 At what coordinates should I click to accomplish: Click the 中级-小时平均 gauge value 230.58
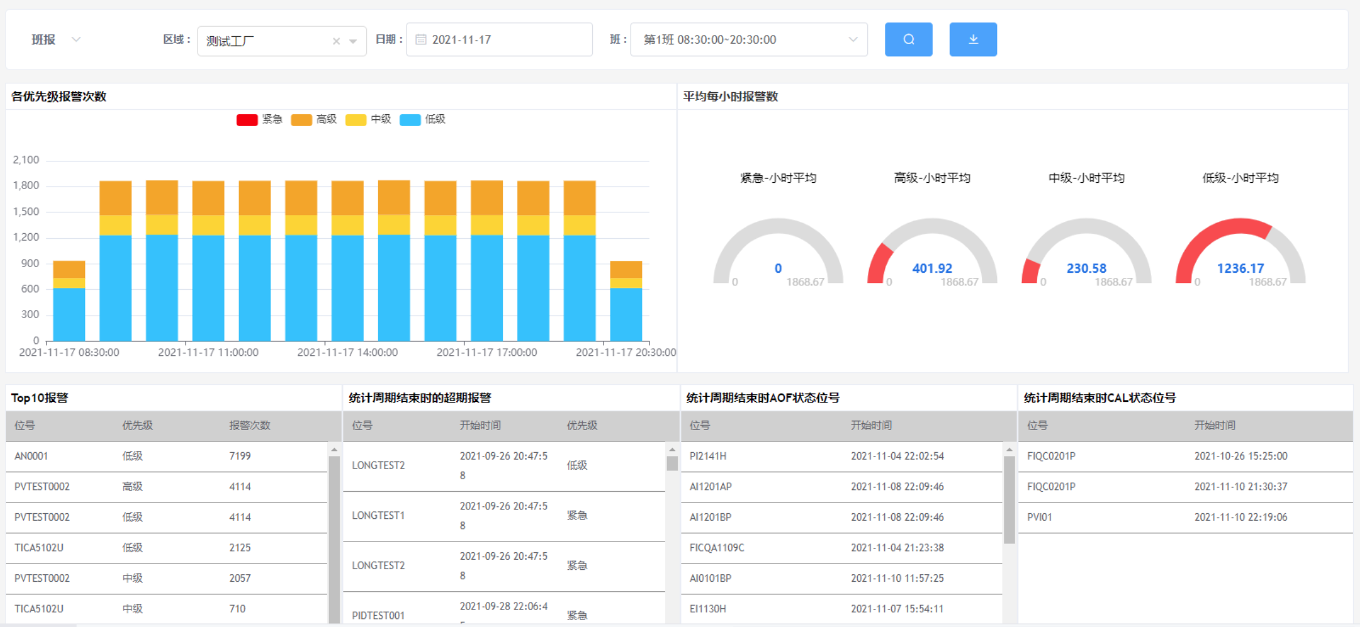click(1086, 268)
